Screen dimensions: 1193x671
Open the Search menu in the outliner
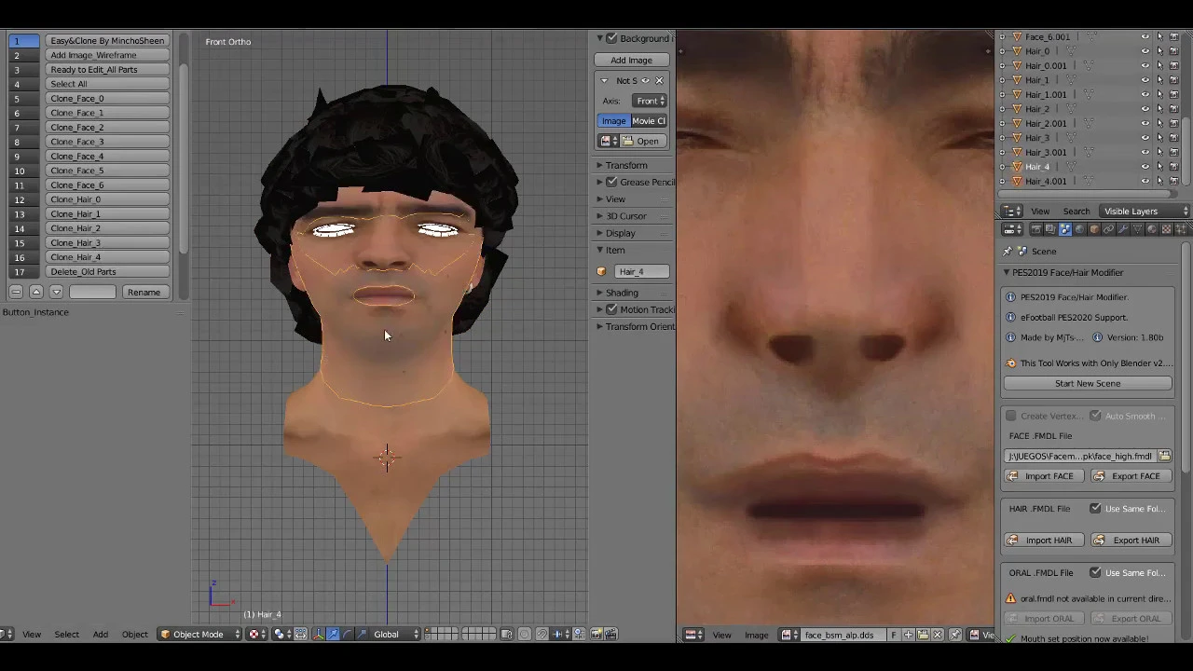tap(1076, 212)
